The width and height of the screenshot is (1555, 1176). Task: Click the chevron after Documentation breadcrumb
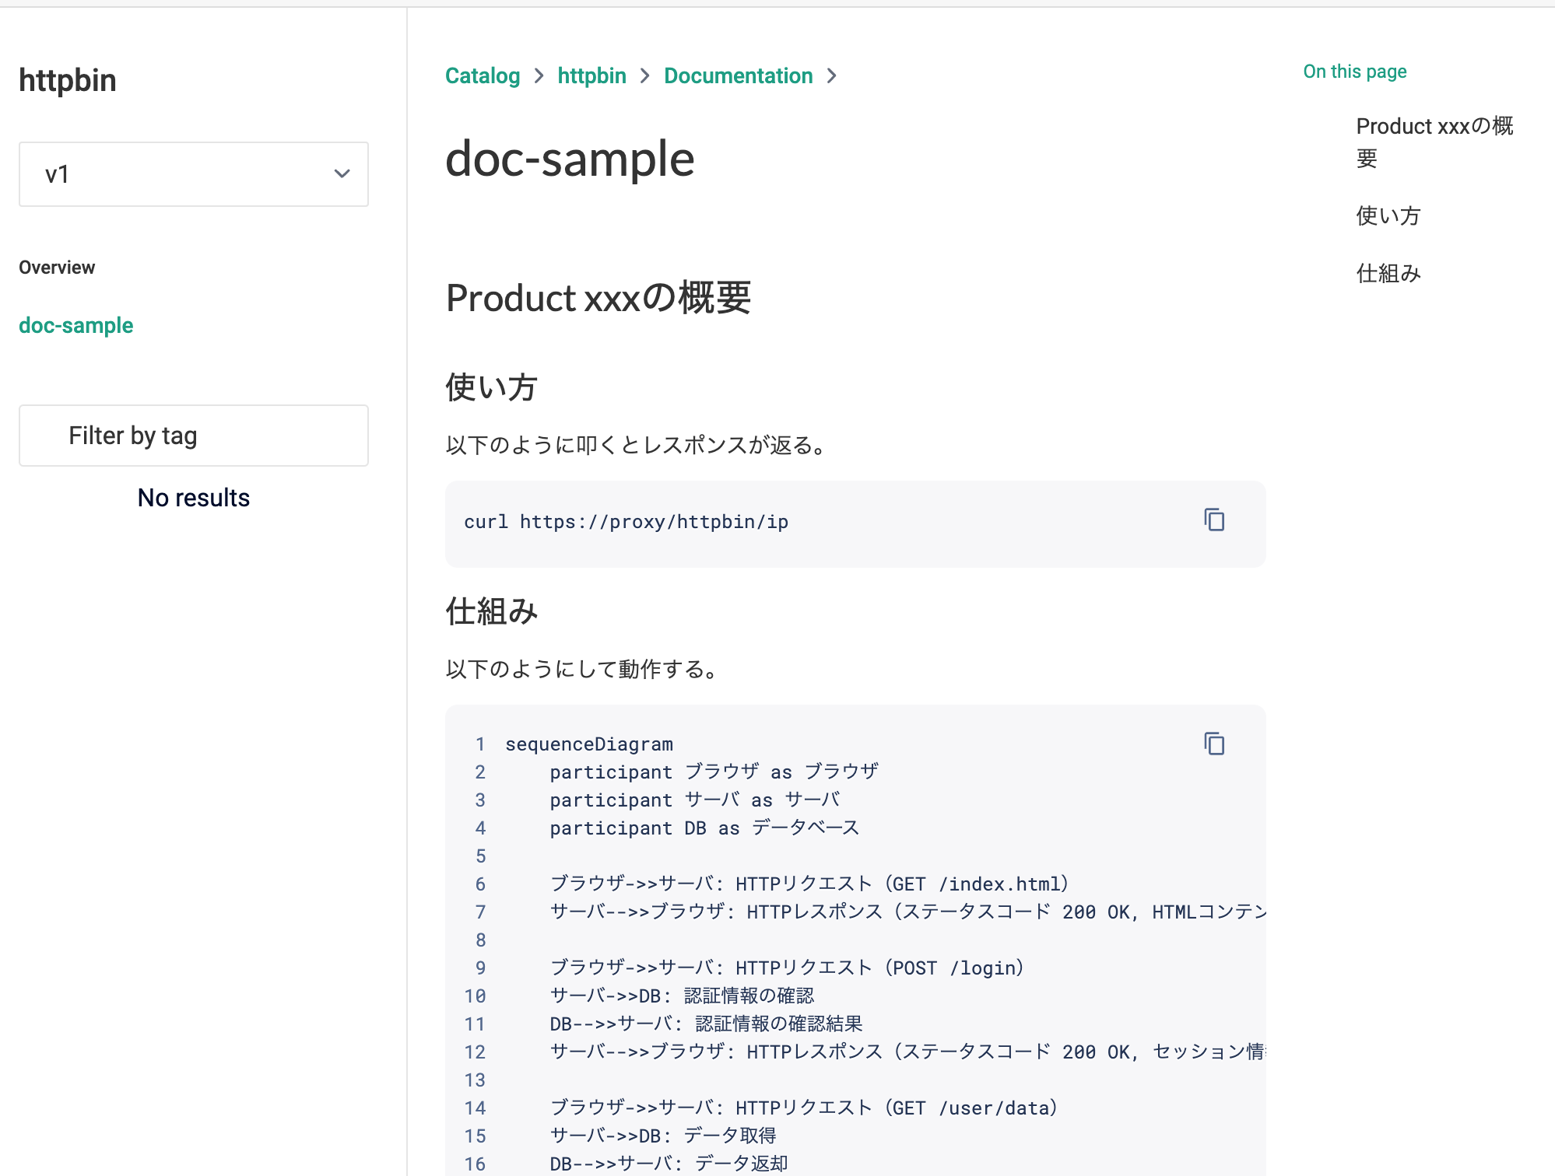tap(831, 75)
